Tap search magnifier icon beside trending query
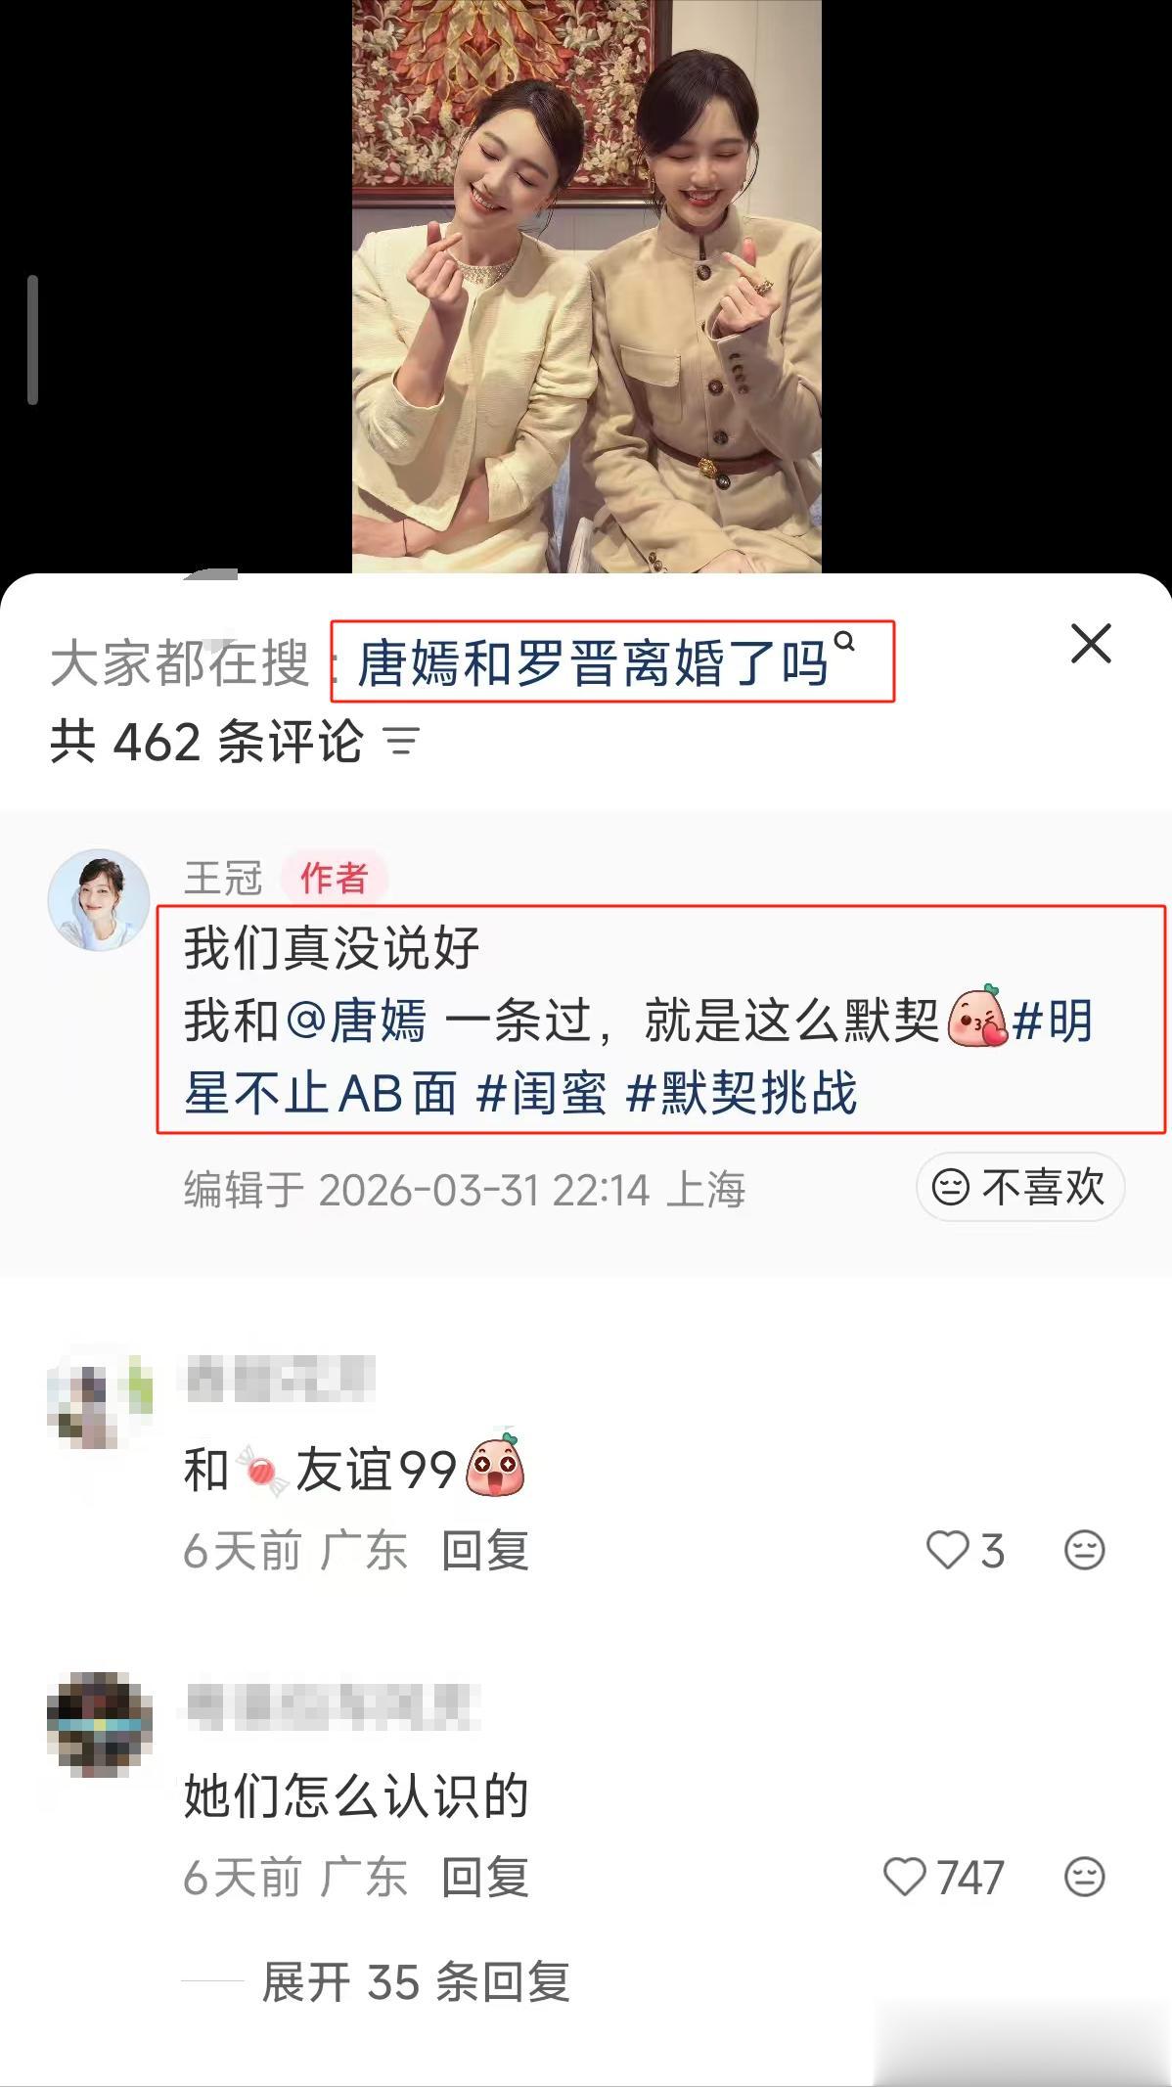 (845, 642)
